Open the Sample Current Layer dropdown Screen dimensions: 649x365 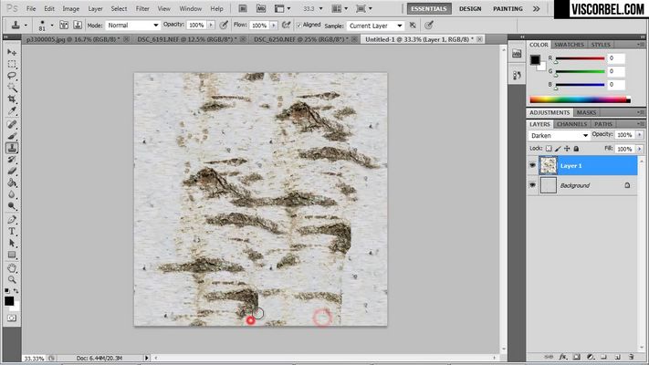[x=375, y=26]
